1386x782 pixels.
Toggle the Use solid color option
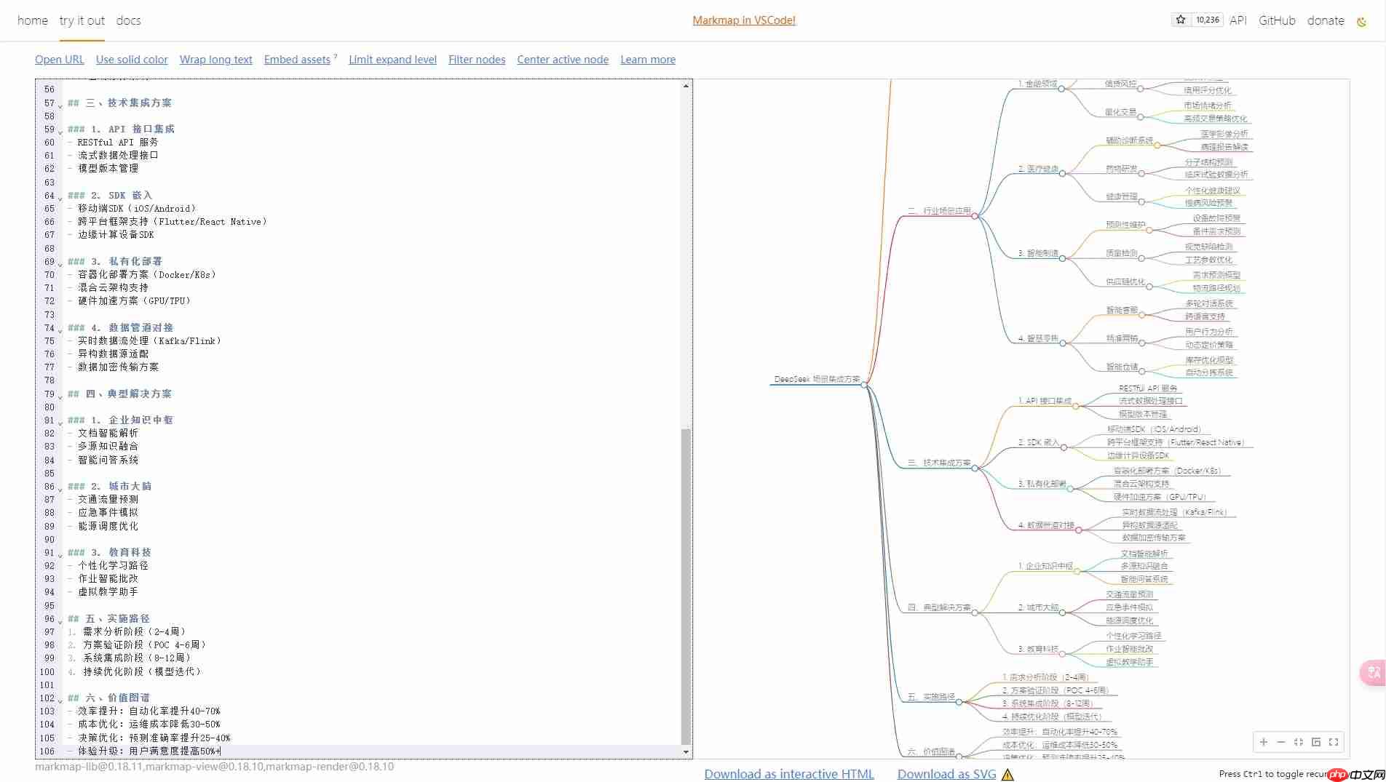coord(132,60)
